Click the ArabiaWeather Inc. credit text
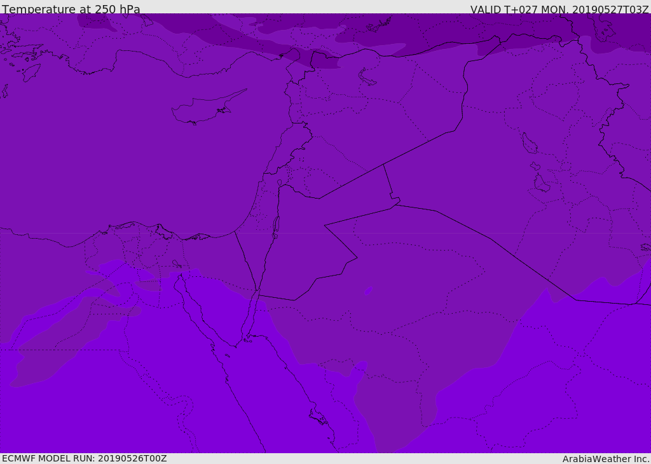This screenshot has height=464, width=651. [606, 459]
